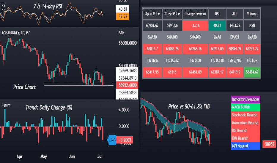Click the Jul label on time axis
Screen dimensions: 277x163
[100, 156]
